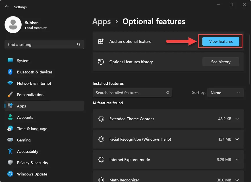The image size is (251, 182).
Task: Click the Accessibility figure icon
Action: (10, 151)
